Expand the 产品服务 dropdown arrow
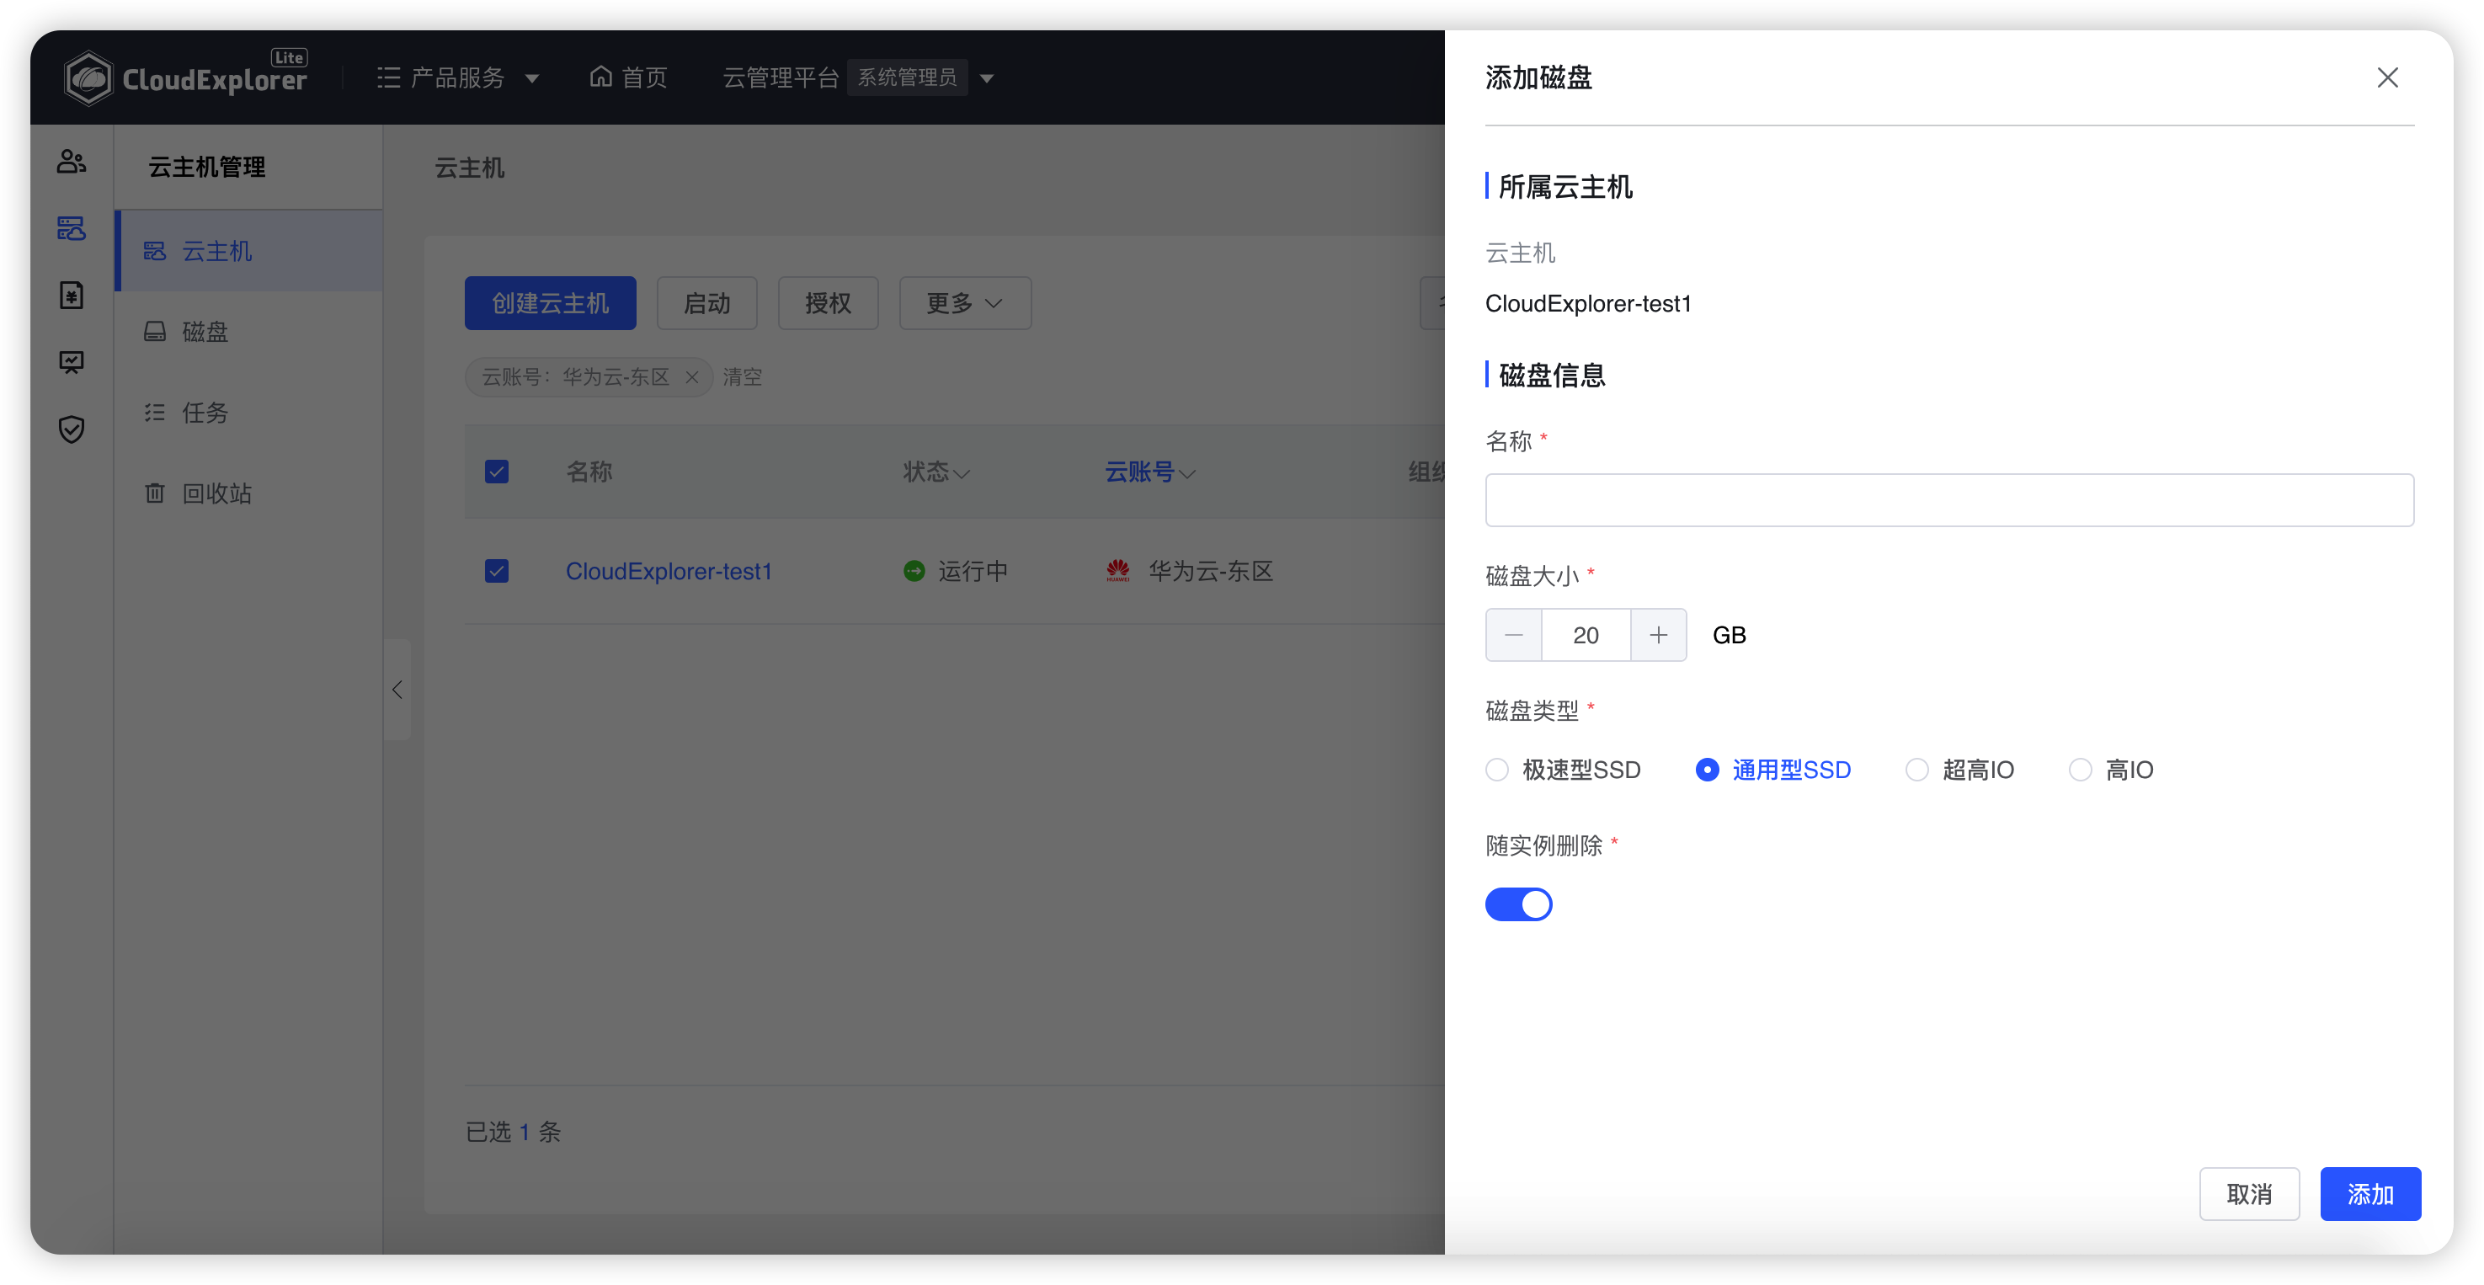Image resolution: width=2484 pixels, height=1285 pixels. tap(532, 78)
